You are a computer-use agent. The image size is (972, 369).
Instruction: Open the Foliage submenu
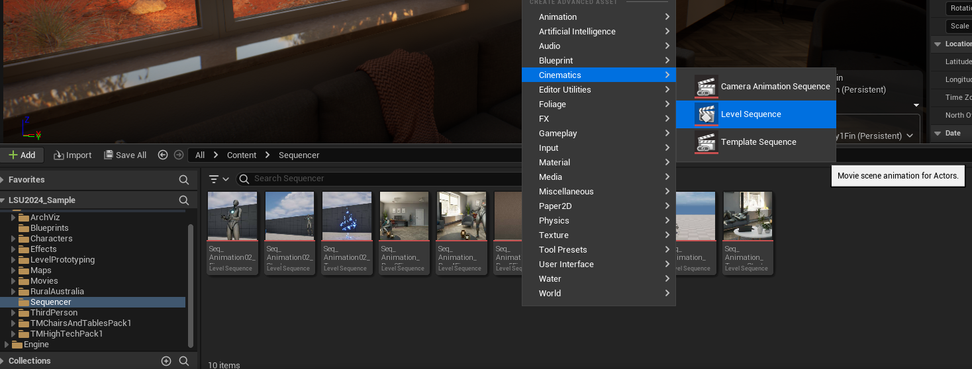(599, 104)
